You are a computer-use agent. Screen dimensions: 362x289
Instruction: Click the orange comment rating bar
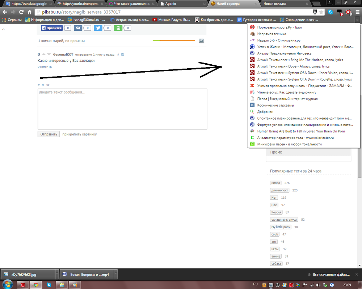click(x=177, y=40)
